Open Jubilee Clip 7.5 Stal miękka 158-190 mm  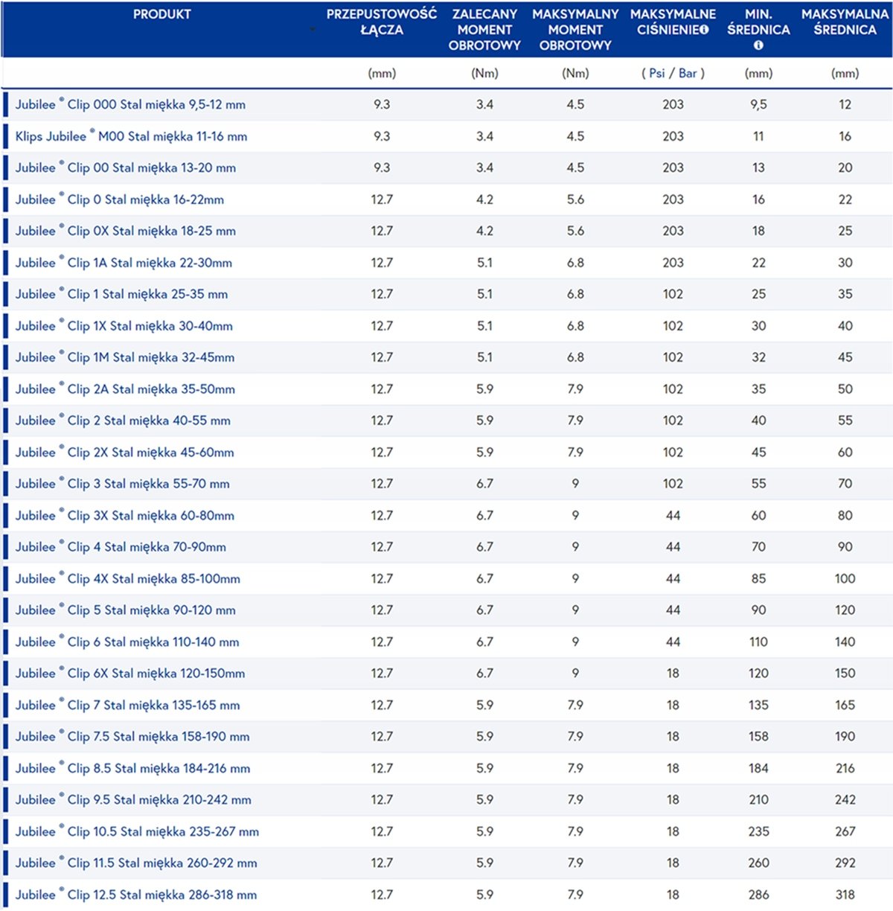pyautogui.click(x=132, y=737)
